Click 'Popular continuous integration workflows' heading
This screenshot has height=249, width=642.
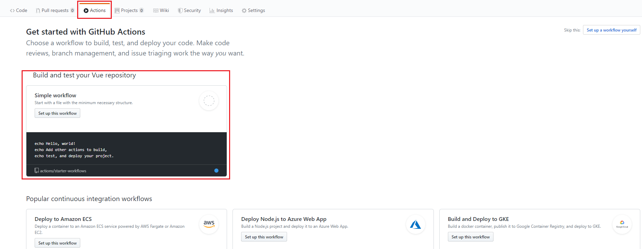(x=89, y=199)
